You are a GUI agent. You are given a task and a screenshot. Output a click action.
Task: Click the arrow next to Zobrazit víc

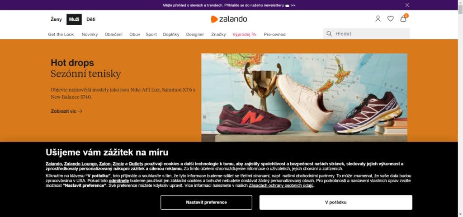click(80, 111)
